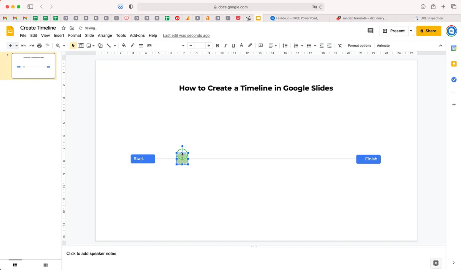The image size is (461, 270).
Task: Click to add speaker notes
Action: [91, 254]
